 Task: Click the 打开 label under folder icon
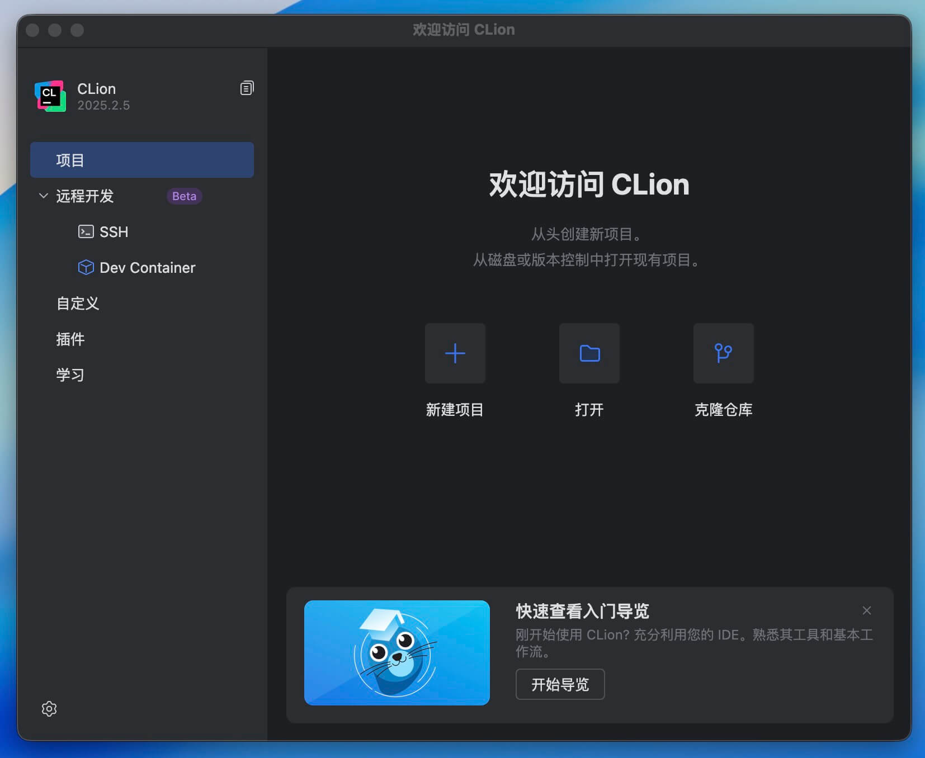coord(589,410)
